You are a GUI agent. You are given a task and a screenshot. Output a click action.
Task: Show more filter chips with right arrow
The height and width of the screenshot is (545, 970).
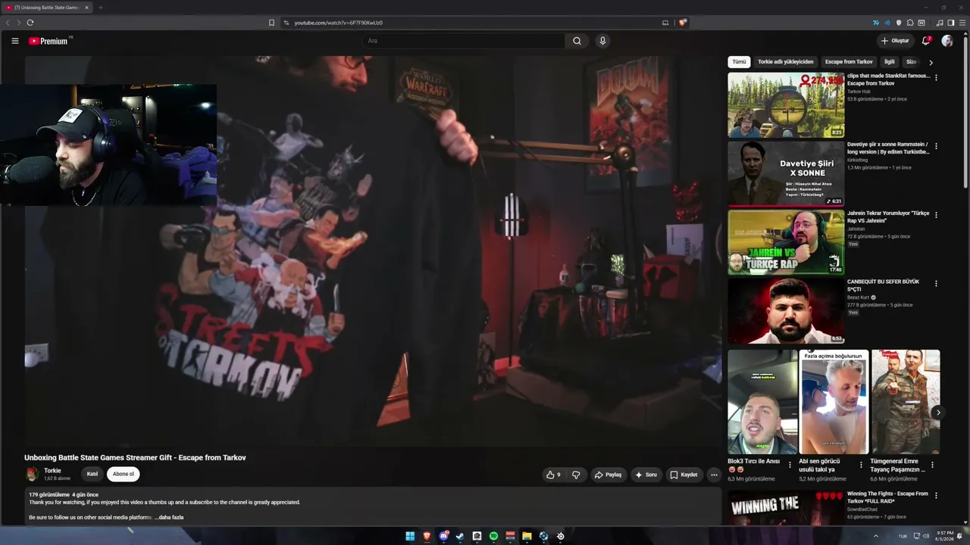tap(931, 62)
